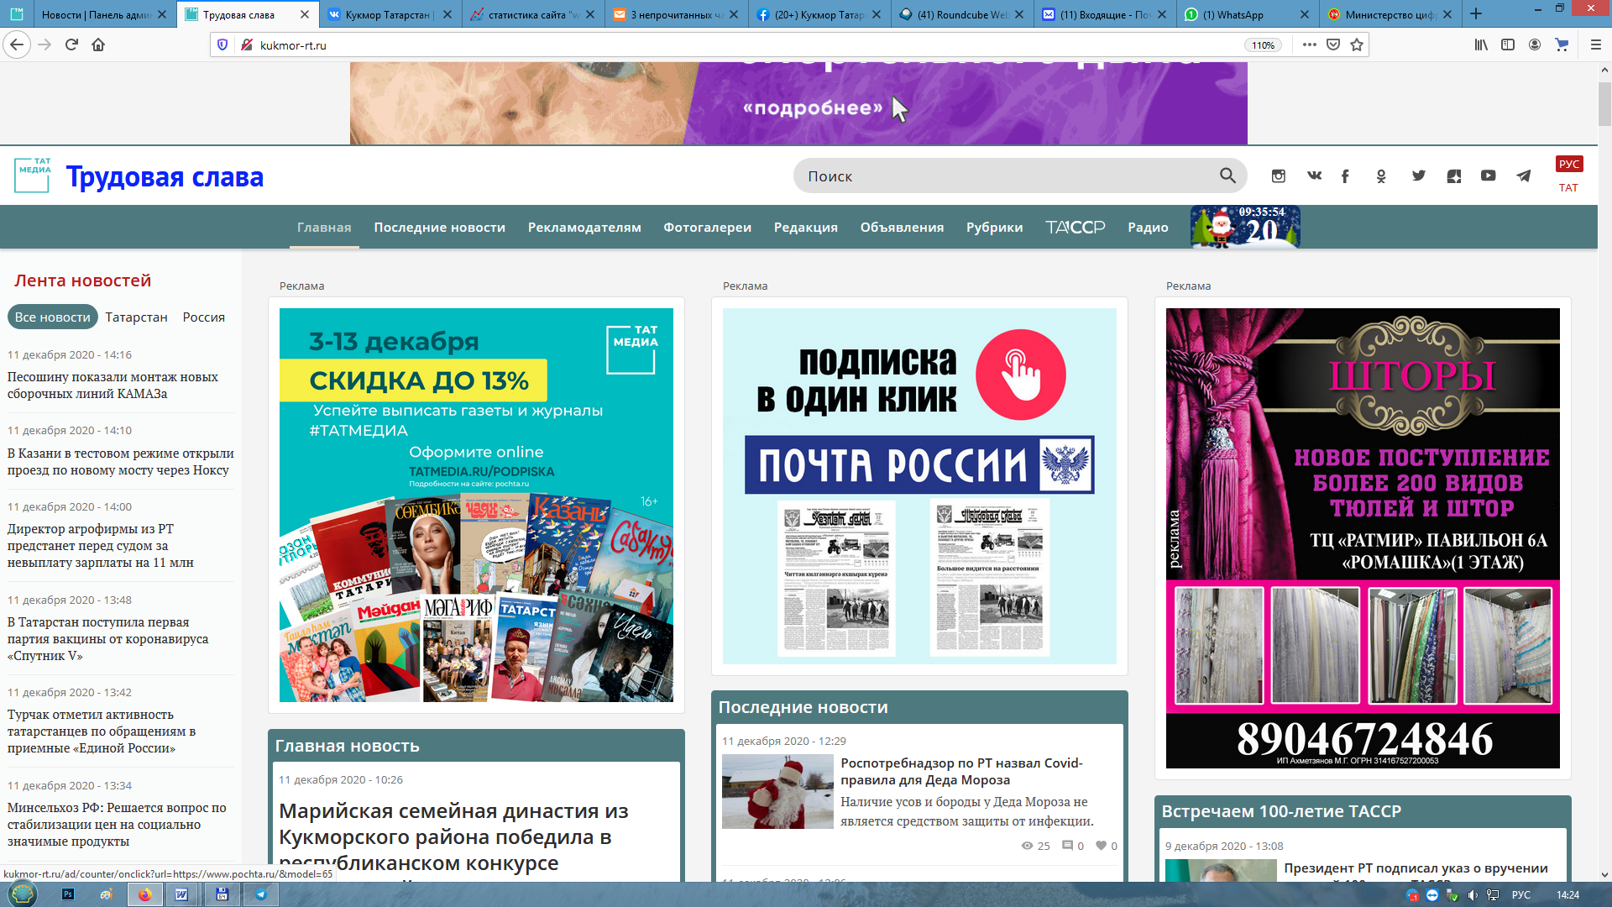Toggle Firefox sidebar view icon
The height and width of the screenshot is (907, 1612).
click(1508, 45)
